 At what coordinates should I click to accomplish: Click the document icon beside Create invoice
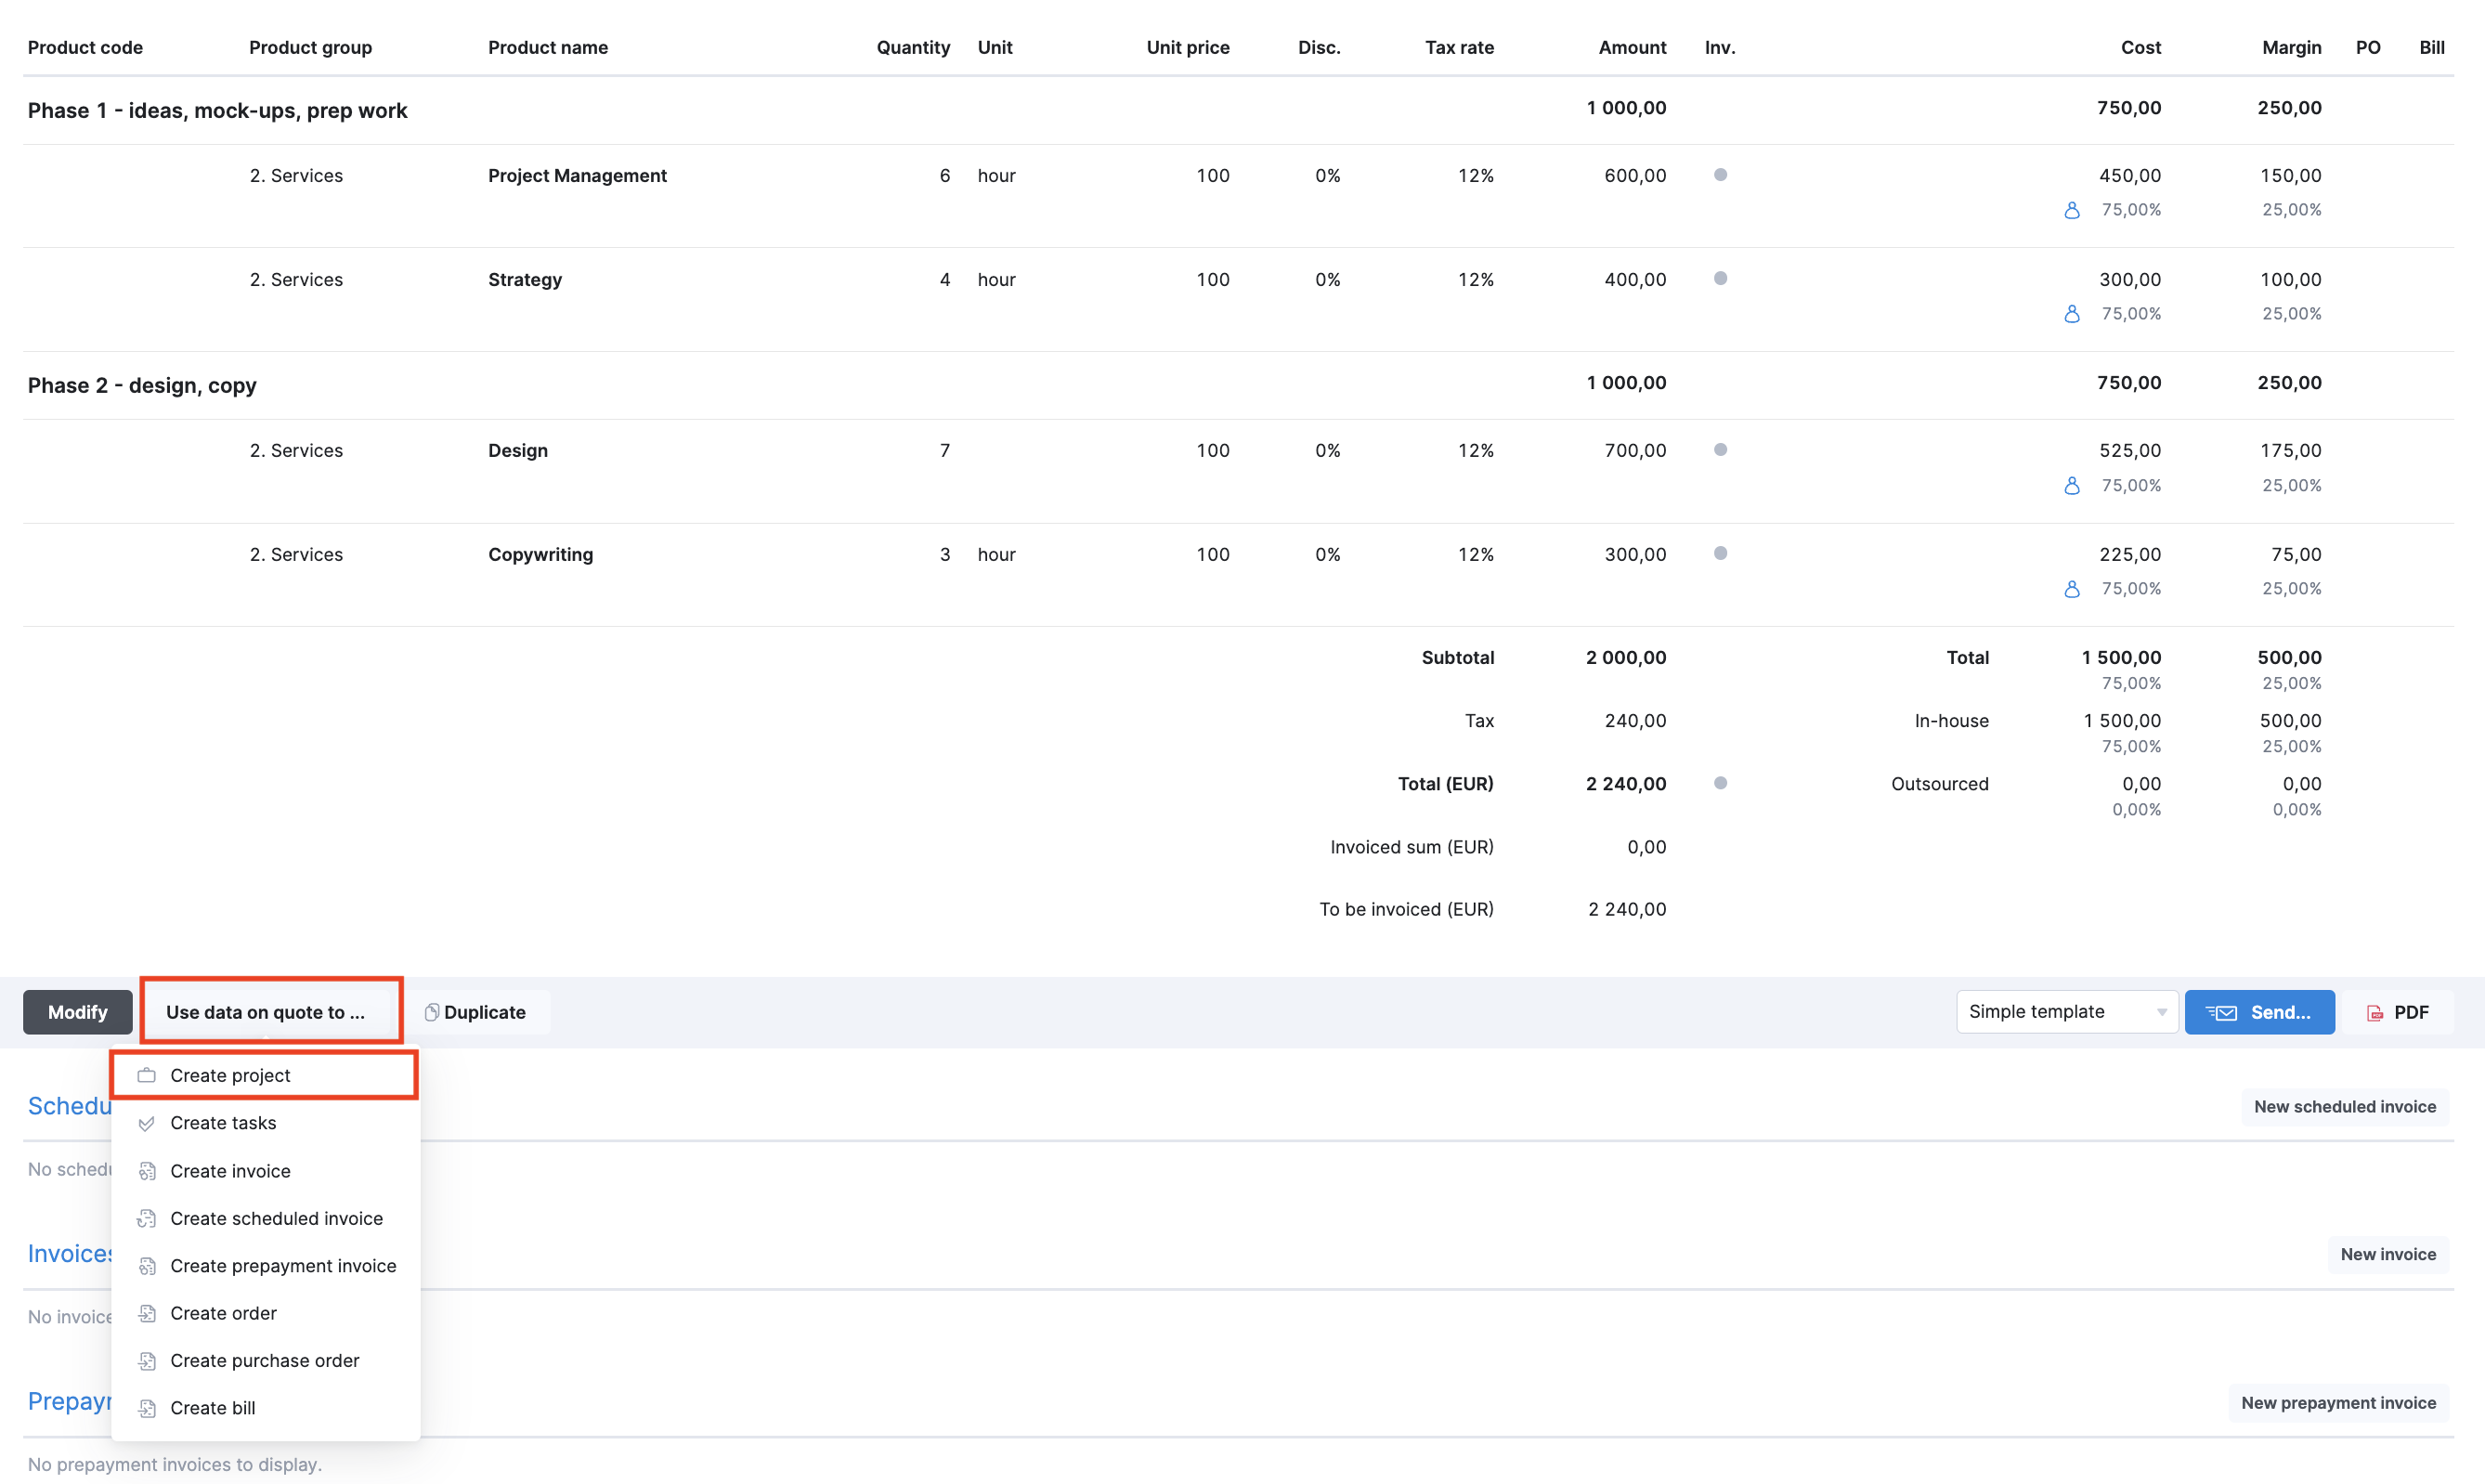click(147, 1171)
